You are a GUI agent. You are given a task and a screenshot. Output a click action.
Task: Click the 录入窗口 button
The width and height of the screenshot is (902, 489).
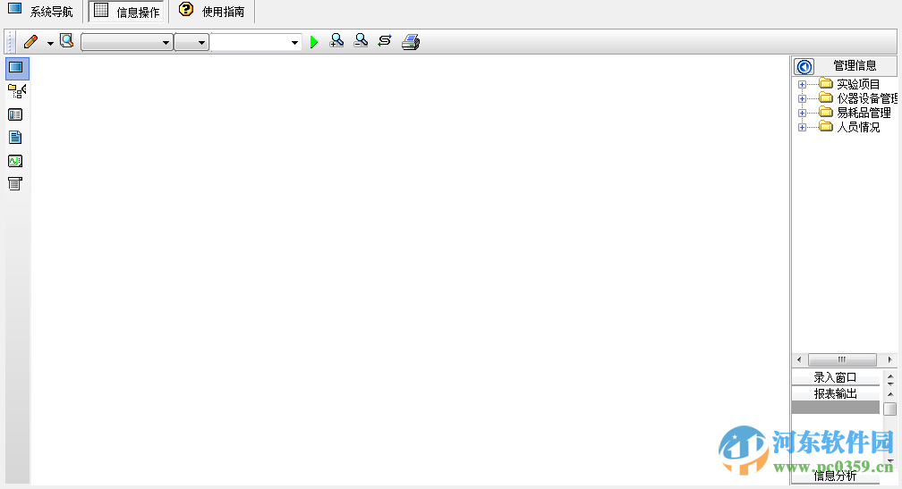(835, 377)
